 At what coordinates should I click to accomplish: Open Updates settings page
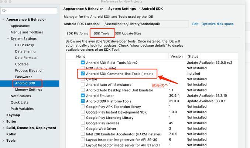click(22, 64)
